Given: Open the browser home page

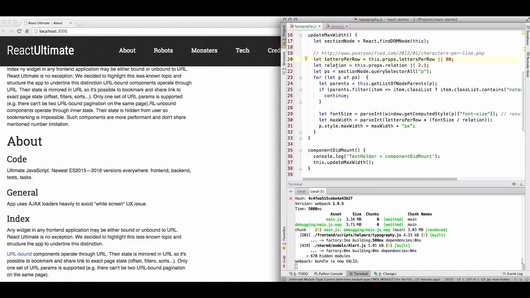Looking at the screenshot, I should (x=27, y=31).
